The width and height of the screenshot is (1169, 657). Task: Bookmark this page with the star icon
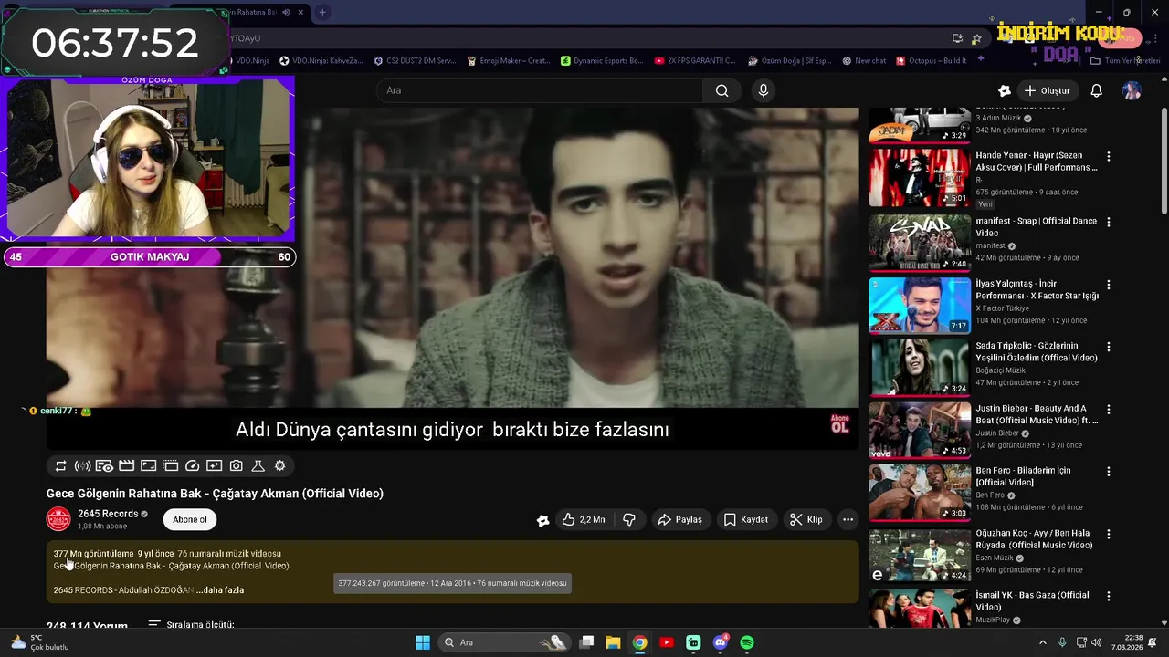point(976,38)
